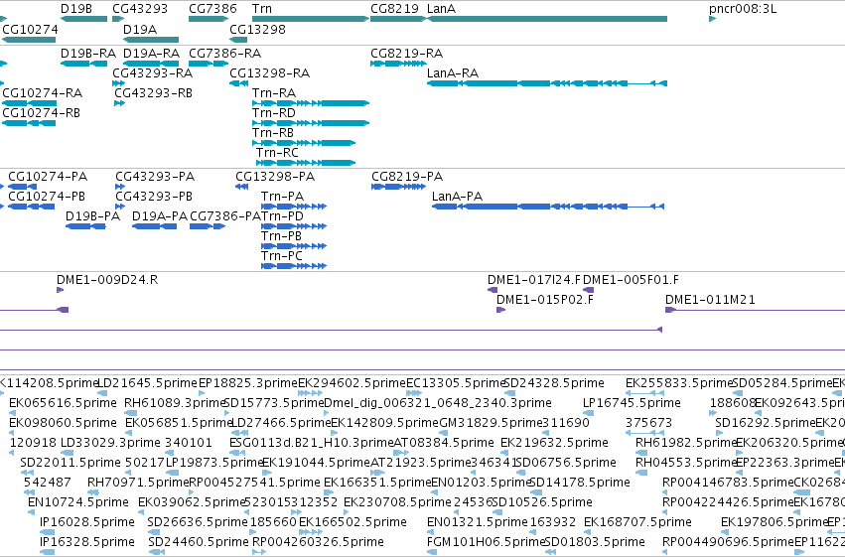Select the LanA-PA protein glyph

coord(548,207)
